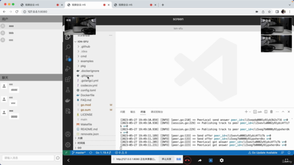294x165 pixels.
Task: Switch to the 问题 problems tab
Action: pos(123,112)
